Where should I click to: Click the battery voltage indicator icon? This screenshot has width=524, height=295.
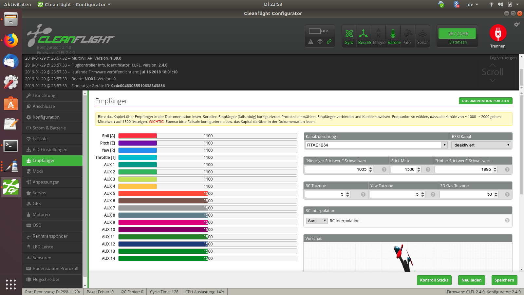click(315, 31)
